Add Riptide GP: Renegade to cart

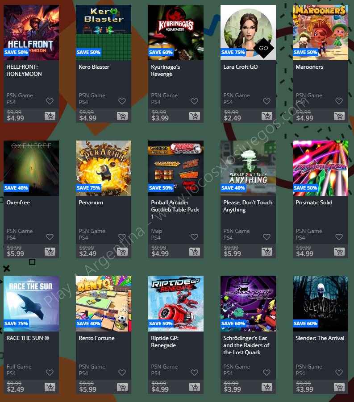click(x=194, y=388)
